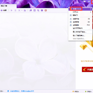Choose 全部删除 F10 menu entry
Image resolution: width=93 pixels, height=93 pixels.
[x=80, y=25]
